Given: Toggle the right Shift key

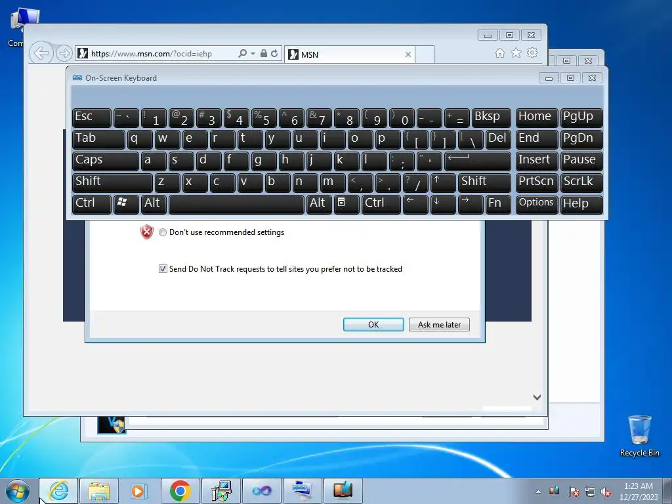Looking at the screenshot, I should [484, 182].
